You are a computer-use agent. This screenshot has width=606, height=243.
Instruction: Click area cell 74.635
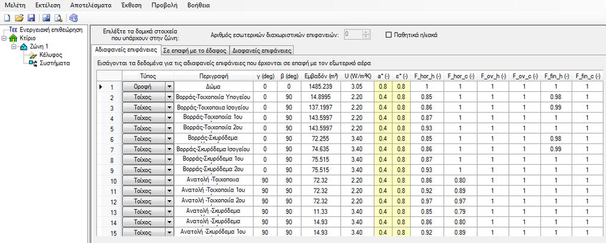tap(321, 149)
